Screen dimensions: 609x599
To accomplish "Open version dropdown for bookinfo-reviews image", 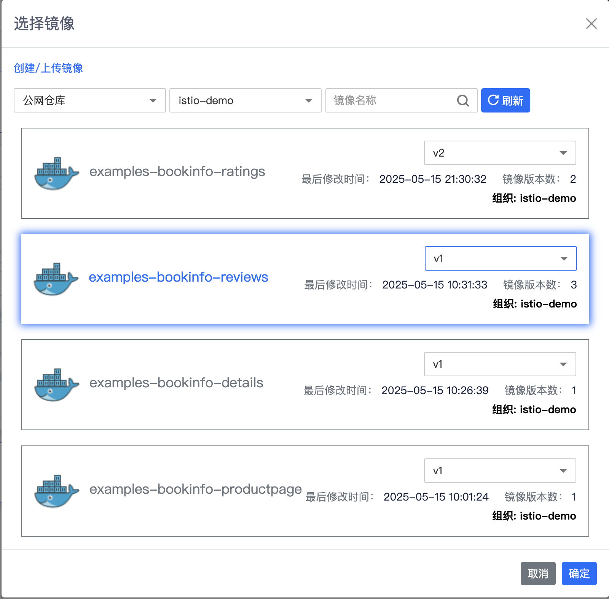I will pyautogui.click(x=501, y=258).
